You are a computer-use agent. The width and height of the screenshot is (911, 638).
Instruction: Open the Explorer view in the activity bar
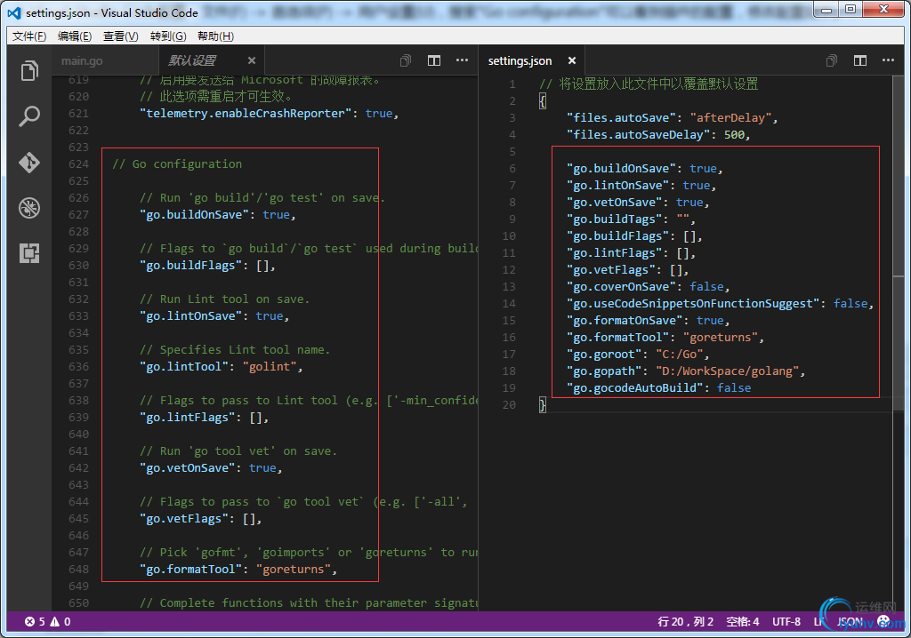[29, 71]
